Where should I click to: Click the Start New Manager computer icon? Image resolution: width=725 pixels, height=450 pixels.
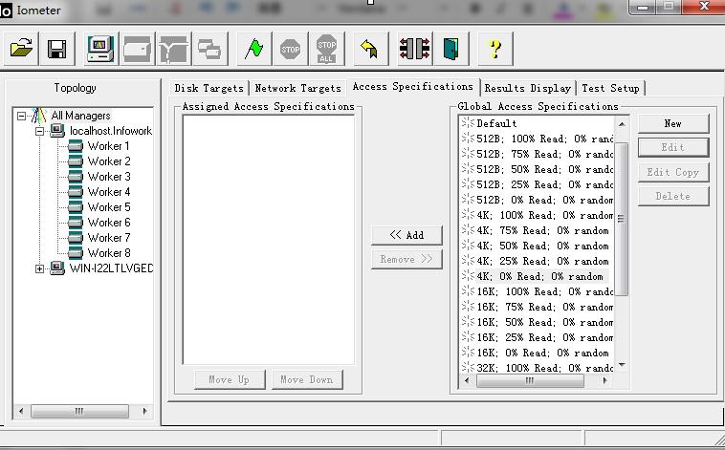pos(100,49)
